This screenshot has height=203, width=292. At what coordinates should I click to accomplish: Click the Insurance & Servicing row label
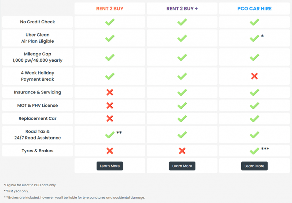tap(38, 92)
